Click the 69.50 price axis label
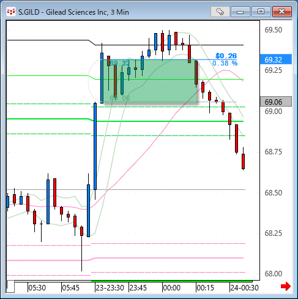 tap(274, 30)
